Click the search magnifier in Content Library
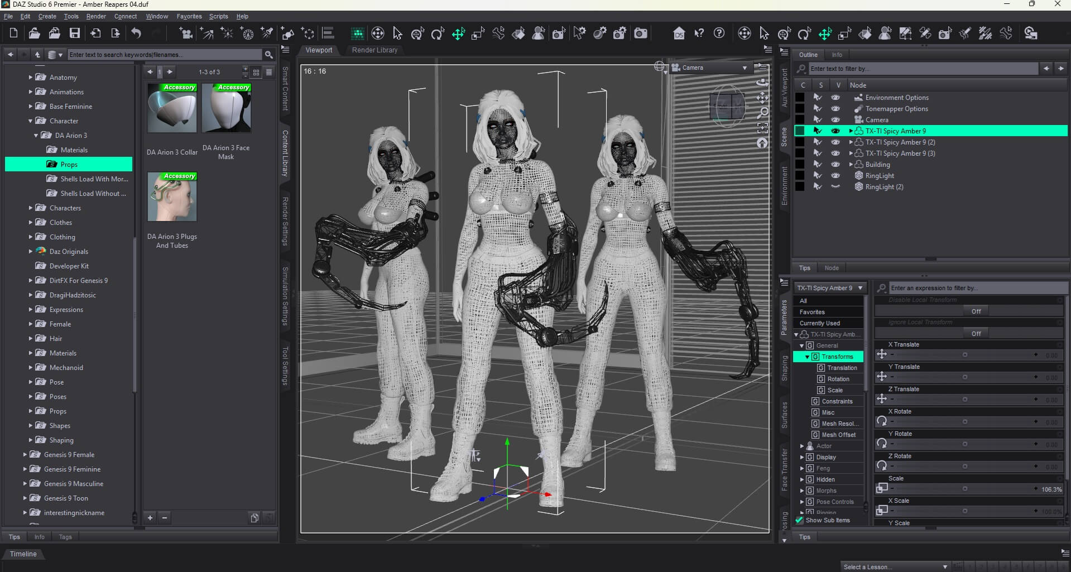The height and width of the screenshot is (572, 1071). pyautogui.click(x=269, y=55)
